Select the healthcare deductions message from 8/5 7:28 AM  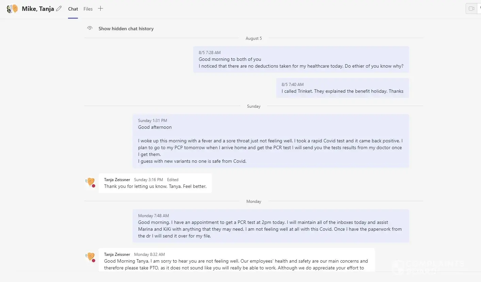tap(301, 63)
